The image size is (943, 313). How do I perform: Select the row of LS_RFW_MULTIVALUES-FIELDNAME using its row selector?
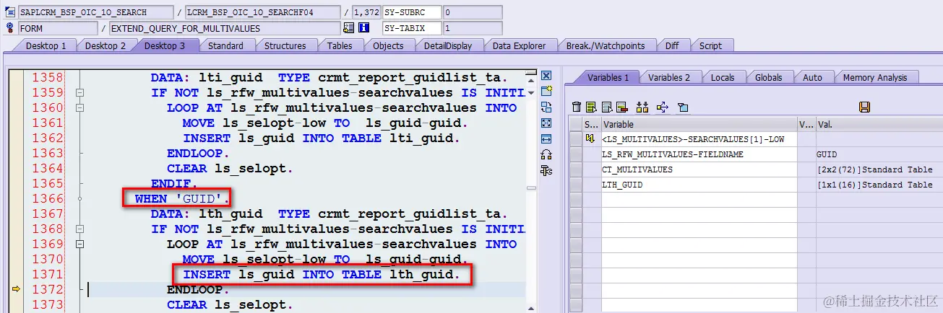[x=575, y=154]
